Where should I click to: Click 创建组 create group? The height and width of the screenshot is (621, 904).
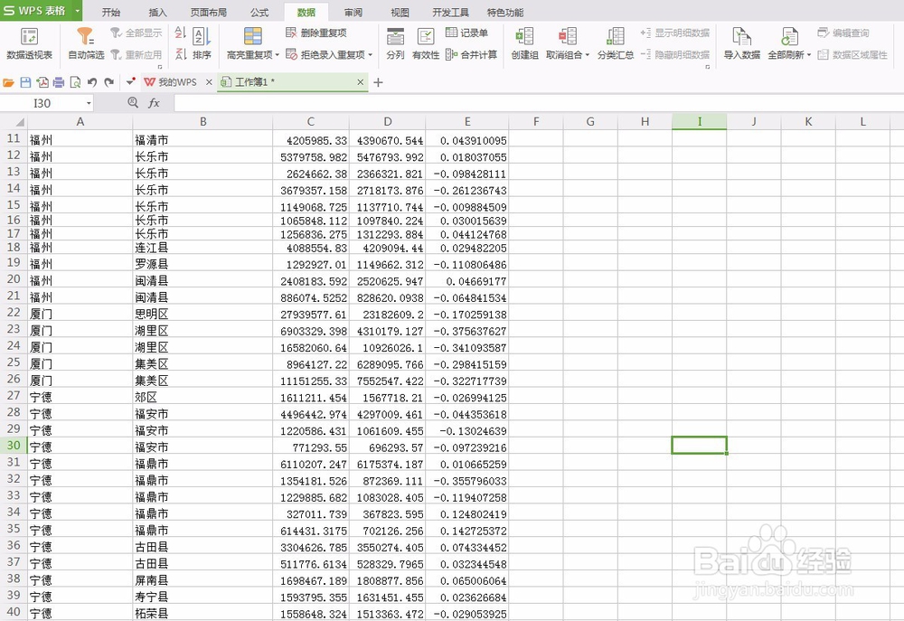tap(524, 43)
